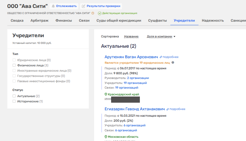The width and height of the screenshot is (246, 141).
Task: Check the Физические лица filter
Action: 14,65
